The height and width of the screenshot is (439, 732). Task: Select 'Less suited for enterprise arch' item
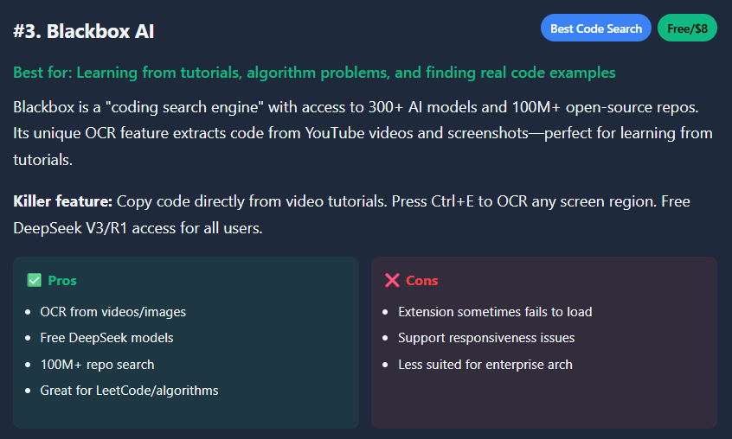coord(485,364)
